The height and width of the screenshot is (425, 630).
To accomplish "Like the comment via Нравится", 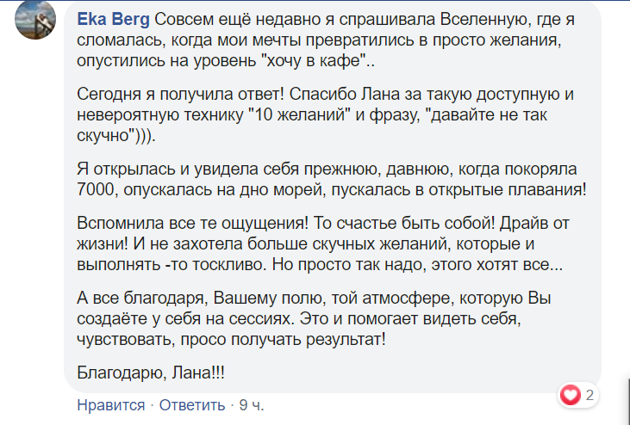I will click(111, 405).
